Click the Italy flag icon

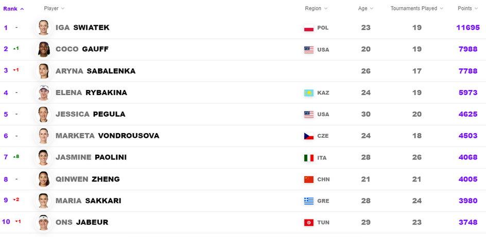click(309, 158)
